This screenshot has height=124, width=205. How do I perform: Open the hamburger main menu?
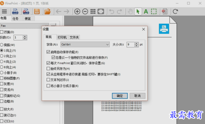(4, 12)
